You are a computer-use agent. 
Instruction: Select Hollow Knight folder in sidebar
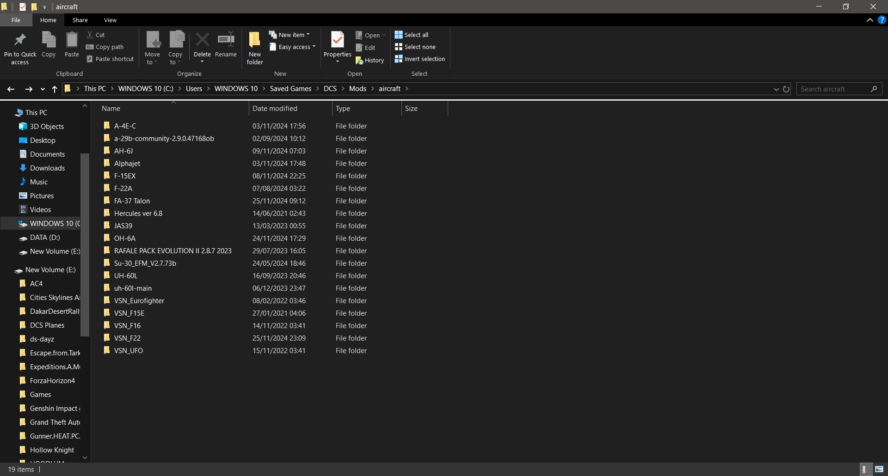52,450
